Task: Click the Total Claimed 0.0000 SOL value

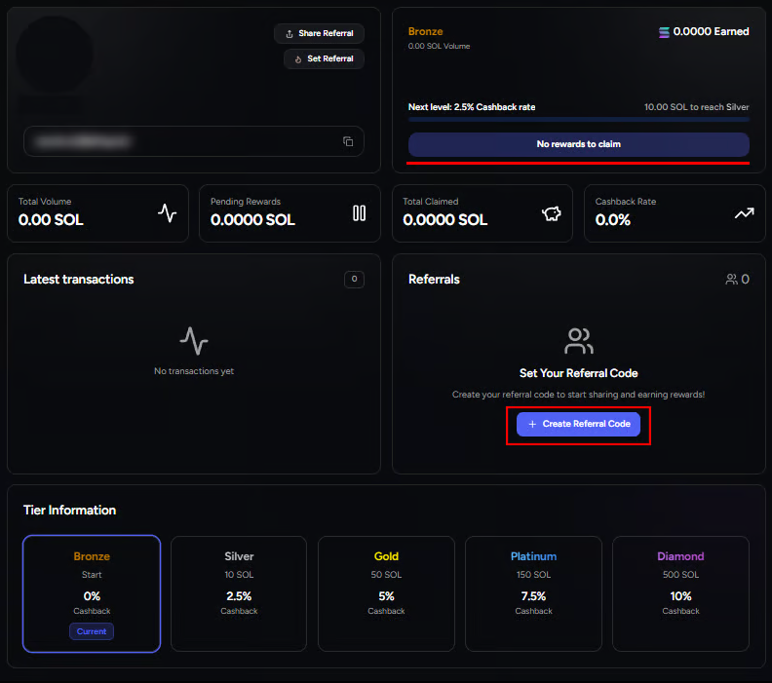Action: click(x=445, y=220)
